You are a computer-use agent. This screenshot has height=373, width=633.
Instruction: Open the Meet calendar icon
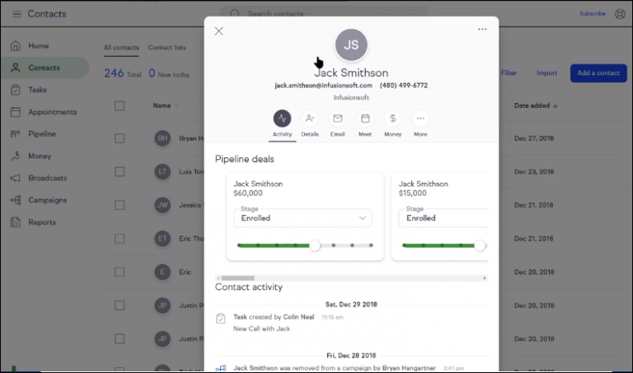365,119
